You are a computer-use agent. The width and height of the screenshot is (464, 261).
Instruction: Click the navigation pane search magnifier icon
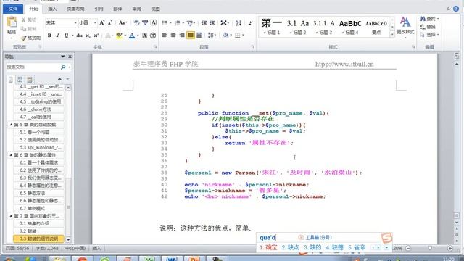(x=63, y=67)
